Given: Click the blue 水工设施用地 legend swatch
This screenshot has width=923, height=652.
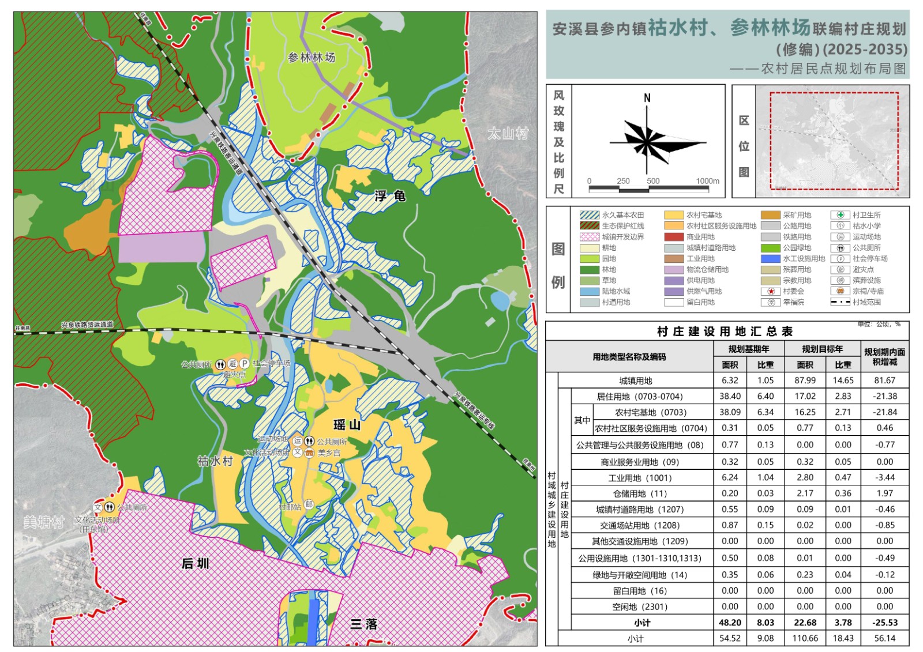Looking at the screenshot, I should tap(770, 259).
